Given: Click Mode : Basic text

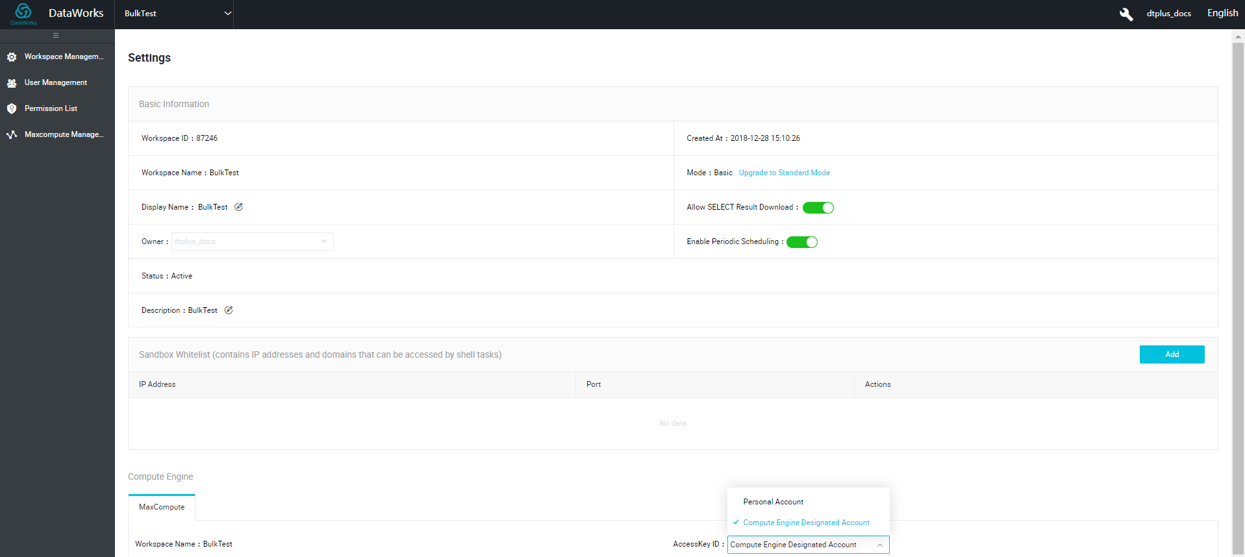Looking at the screenshot, I should pos(710,173).
